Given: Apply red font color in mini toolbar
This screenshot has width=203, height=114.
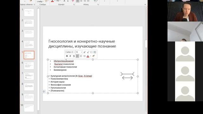Looking at the screenshot, I should (88, 56).
